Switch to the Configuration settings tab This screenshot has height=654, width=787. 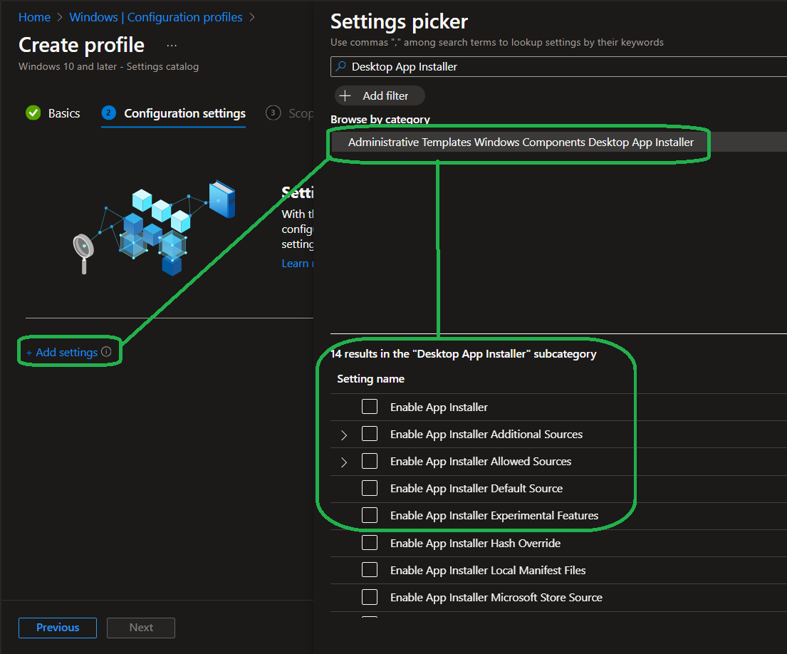(184, 113)
